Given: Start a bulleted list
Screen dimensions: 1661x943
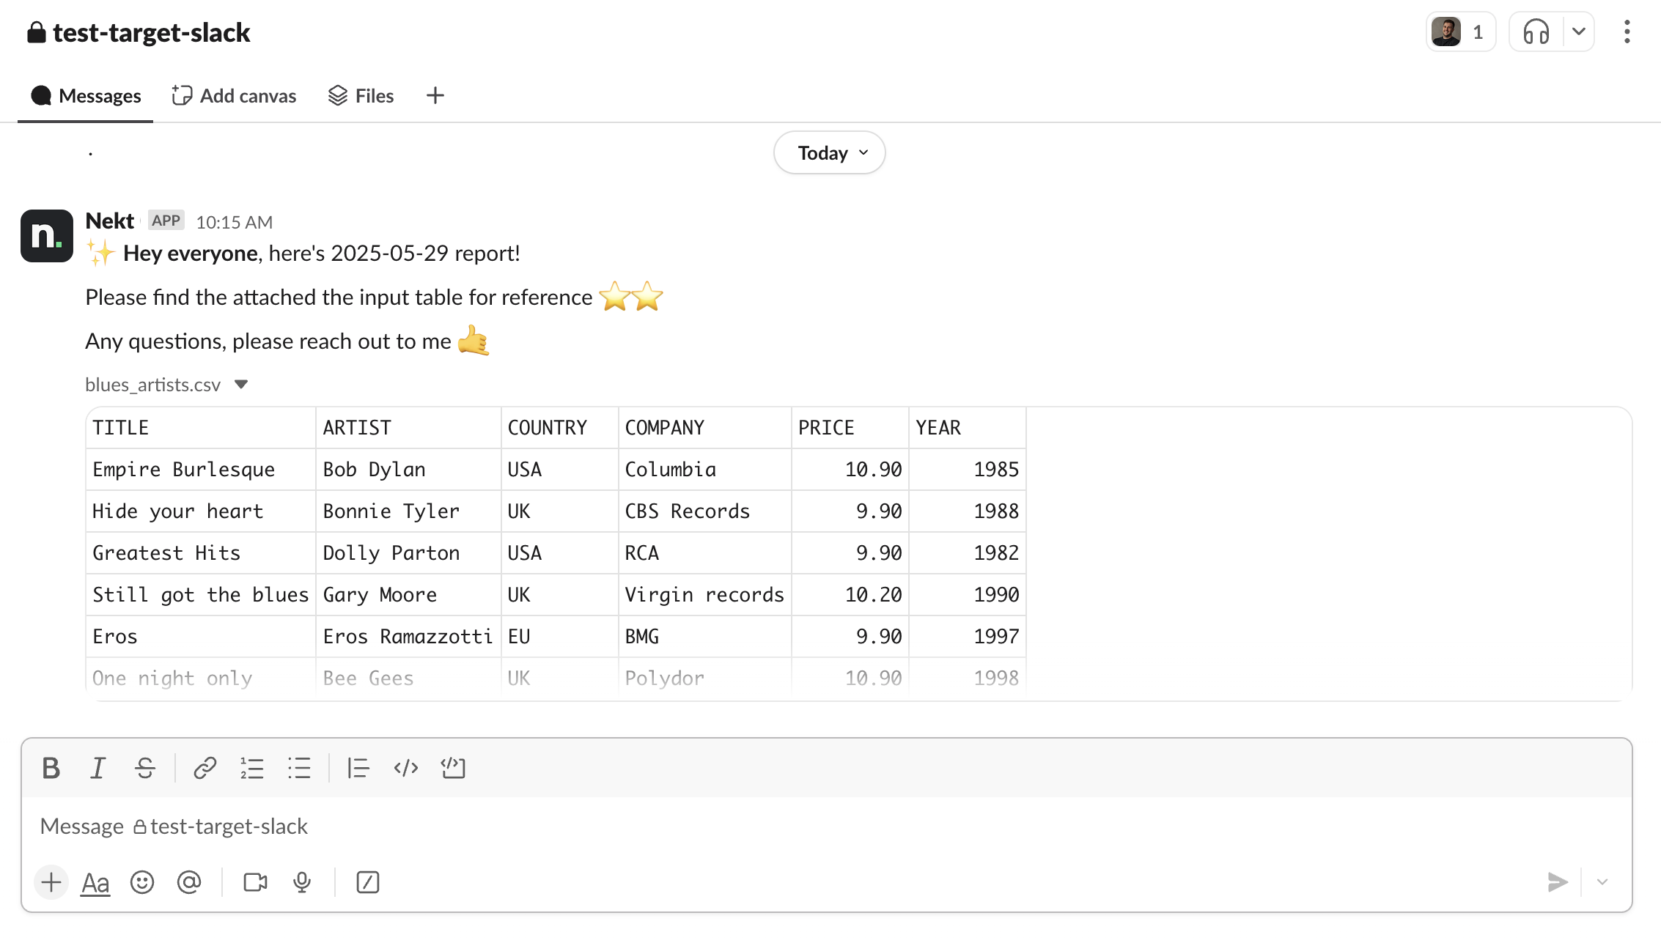Looking at the screenshot, I should pyautogui.click(x=299, y=768).
